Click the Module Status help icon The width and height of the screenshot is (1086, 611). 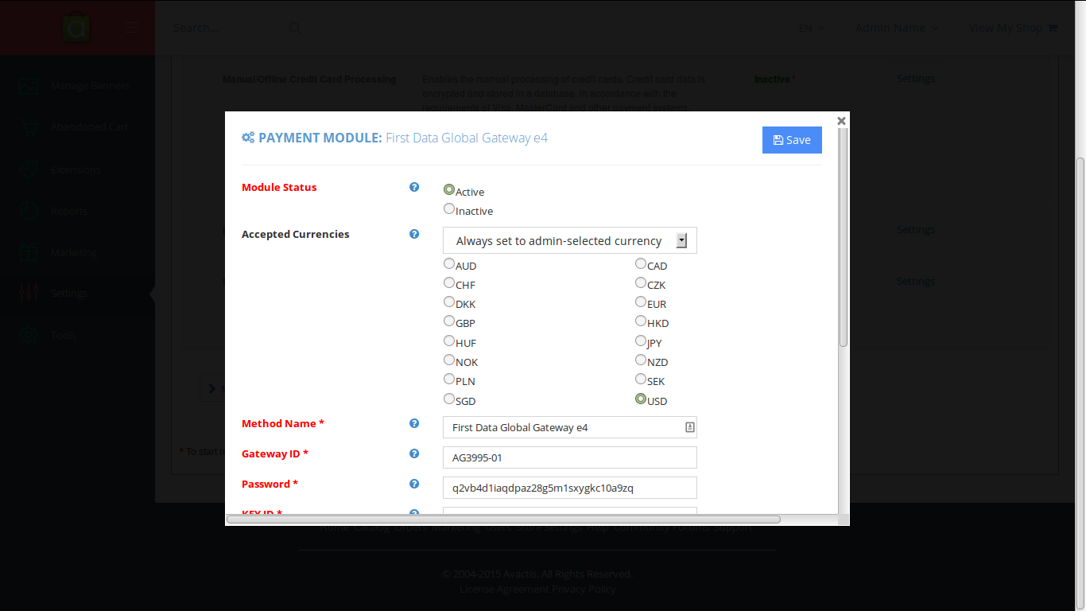(414, 187)
